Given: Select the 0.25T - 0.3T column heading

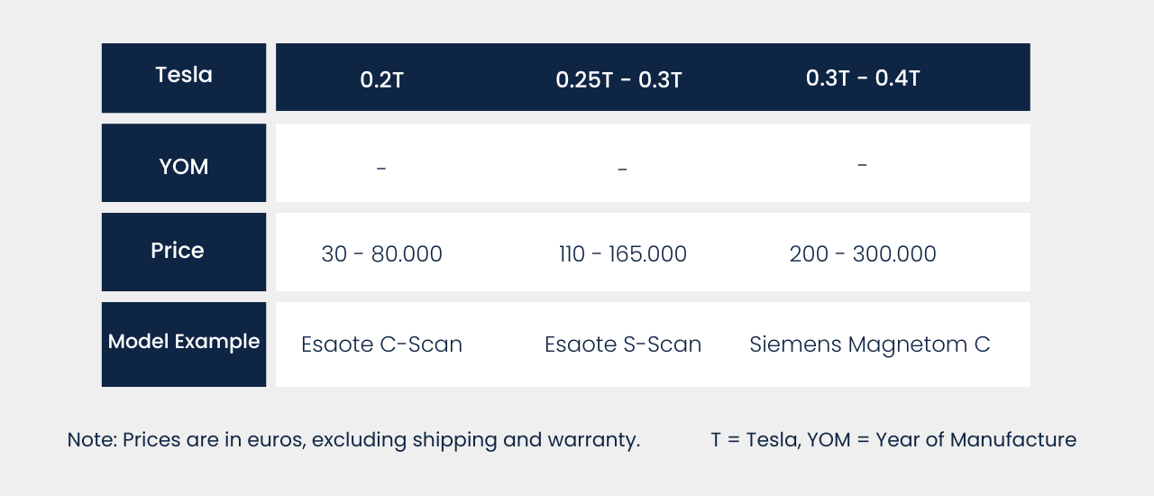Looking at the screenshot, I should [x=618, y=79].
